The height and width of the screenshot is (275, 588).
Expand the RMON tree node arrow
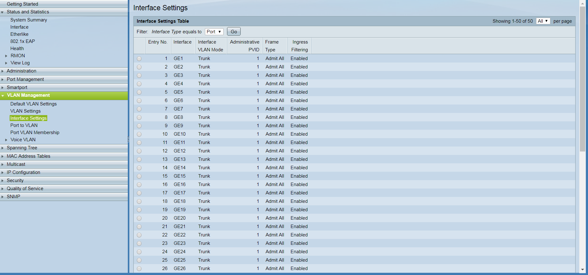pos(6,56)
